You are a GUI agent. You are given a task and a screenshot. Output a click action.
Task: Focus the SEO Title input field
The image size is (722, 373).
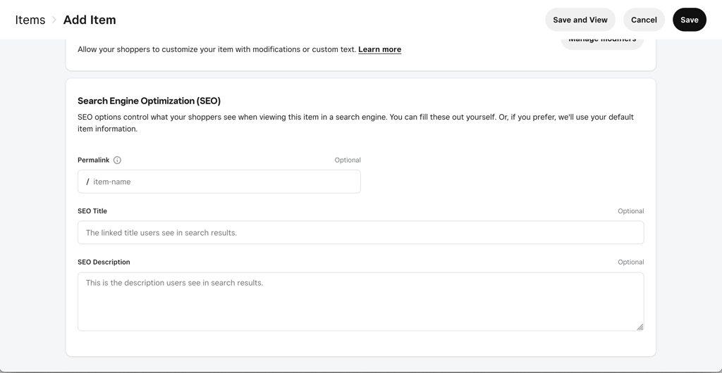360,232
